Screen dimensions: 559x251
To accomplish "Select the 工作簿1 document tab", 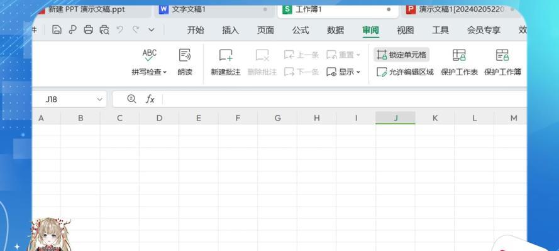I will pyautogui.click(x=338, y=9).
